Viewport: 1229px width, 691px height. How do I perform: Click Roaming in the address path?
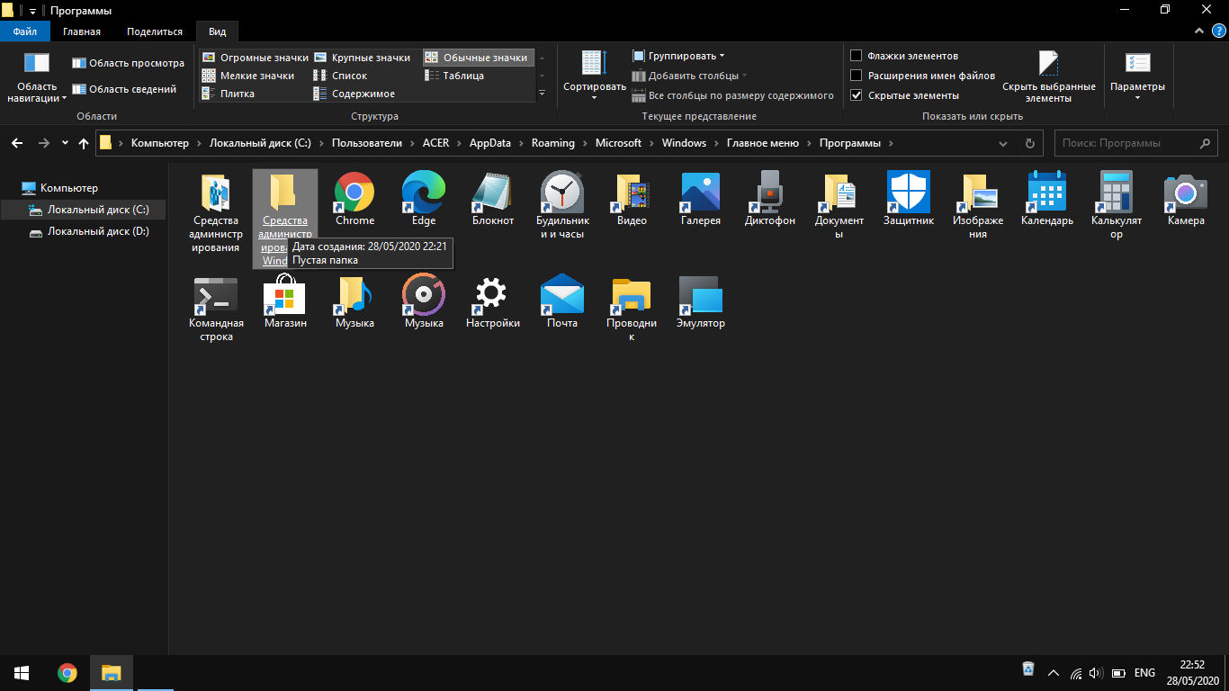(x=553, y=143)
